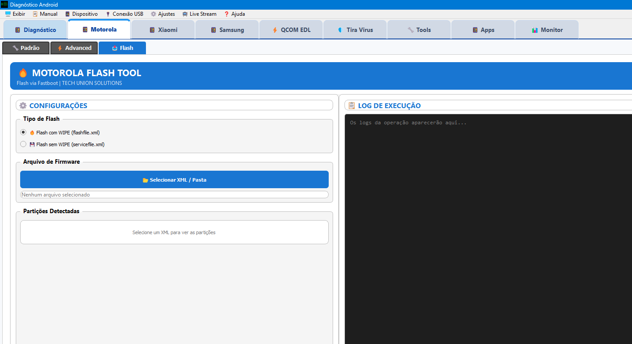Click the 'Partições Detectadas' group label
The image size is (632, 344).
click(51, 211)
